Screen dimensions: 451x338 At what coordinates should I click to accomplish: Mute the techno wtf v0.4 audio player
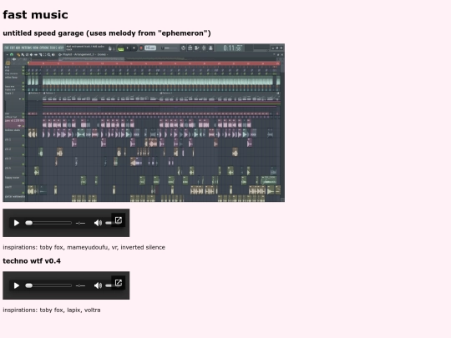(x=98, y=285)
